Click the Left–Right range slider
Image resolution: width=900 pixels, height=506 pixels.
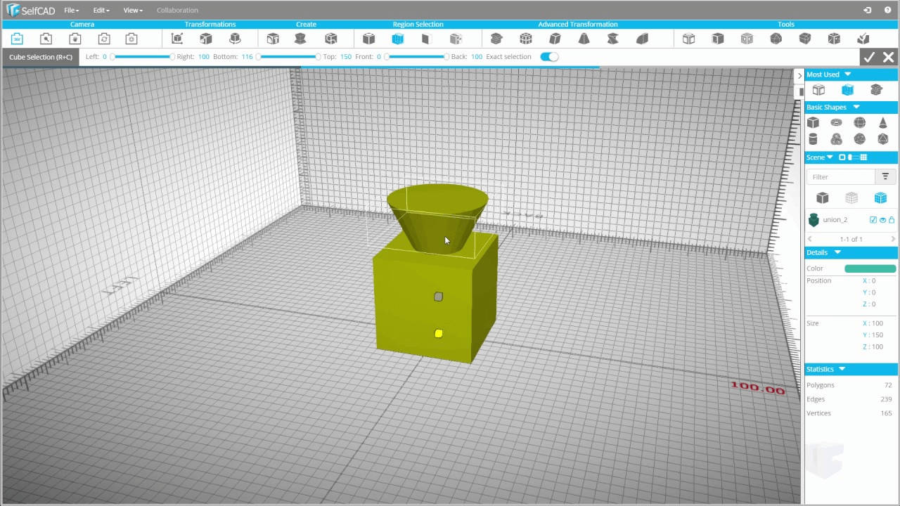[x=142, y=56]
